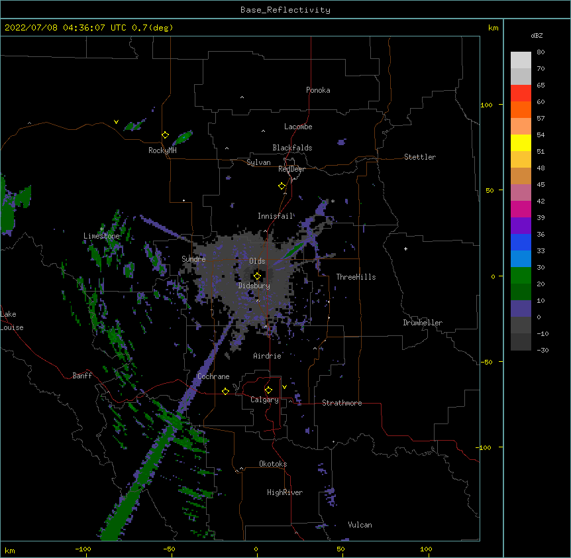
Task: Click the yellow marker south of Cochrane
Action: pyautogui.click(x=225, y=391)
